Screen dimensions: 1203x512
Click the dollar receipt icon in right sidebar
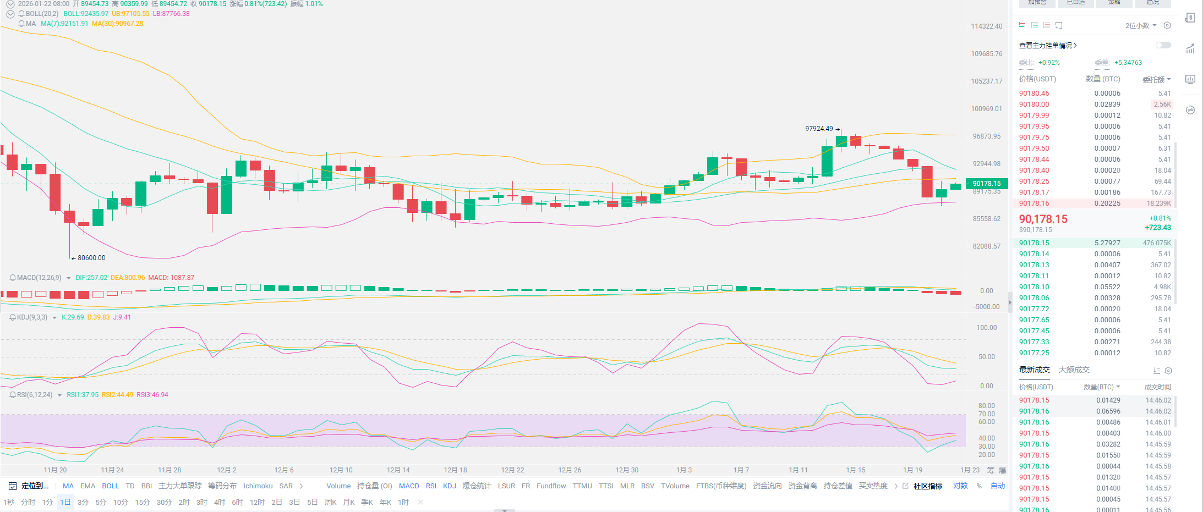click(1190, 18)
